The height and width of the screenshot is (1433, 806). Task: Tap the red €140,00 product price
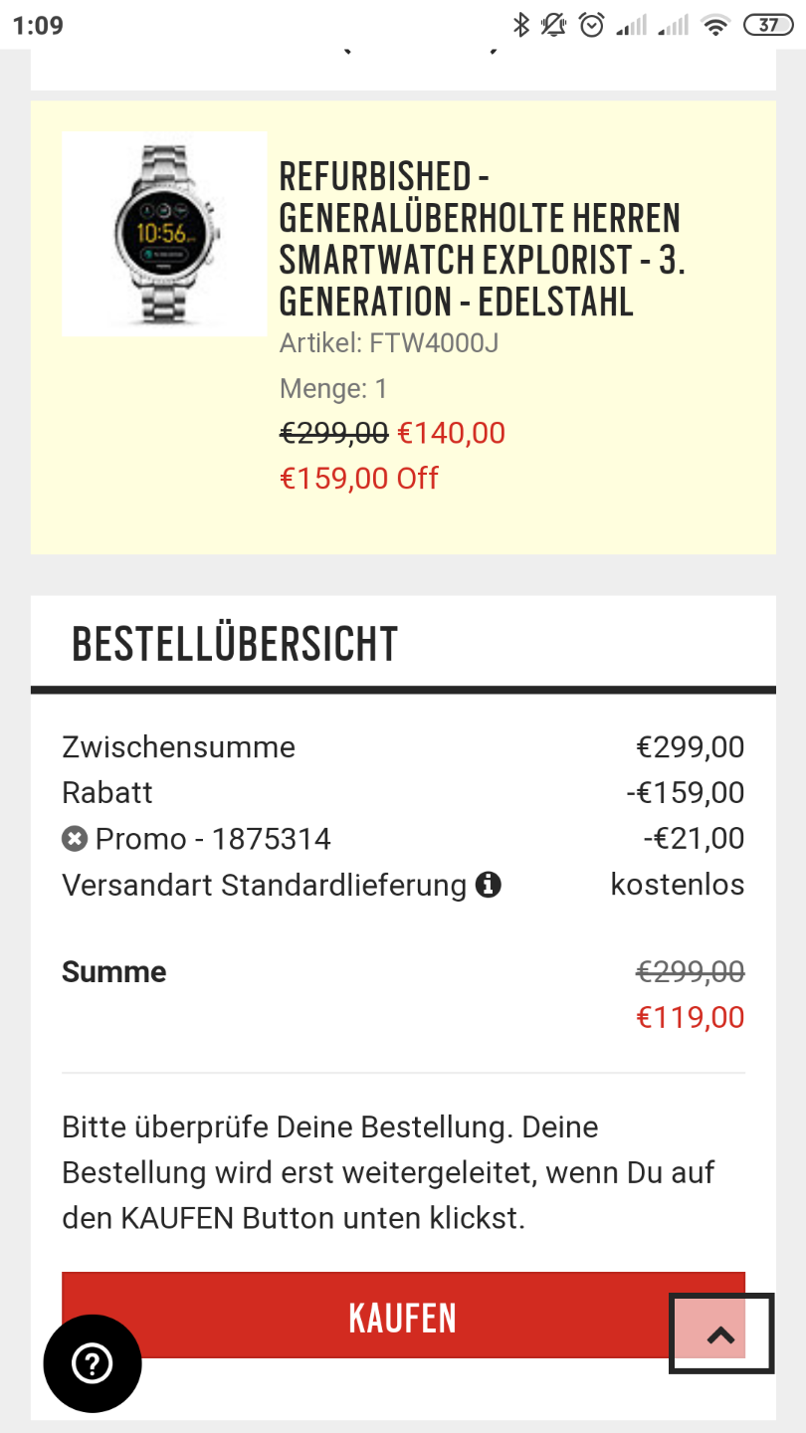pos(451,433)
